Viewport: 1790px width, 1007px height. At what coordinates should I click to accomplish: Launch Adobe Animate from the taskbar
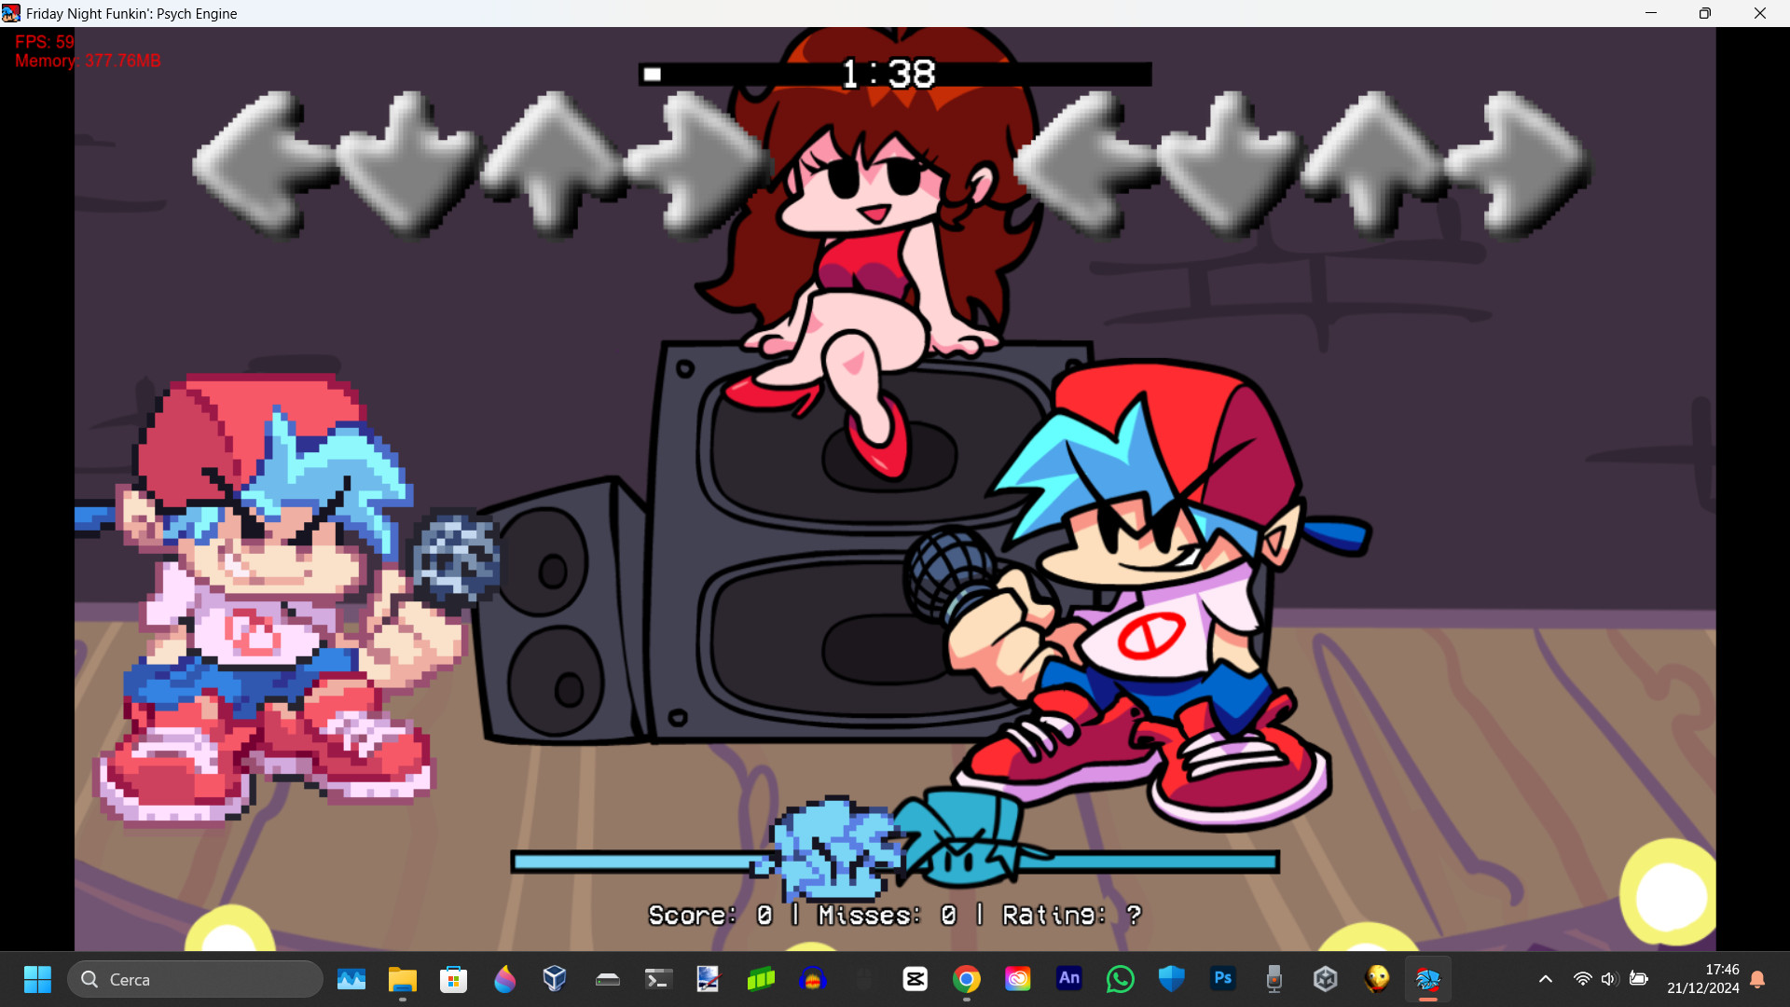1069,979
